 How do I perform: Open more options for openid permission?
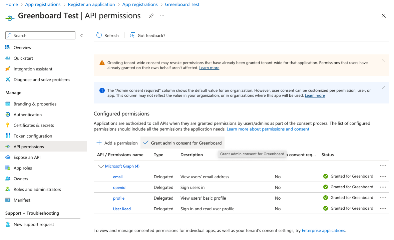pyautogui.click(x=383, y=187)
